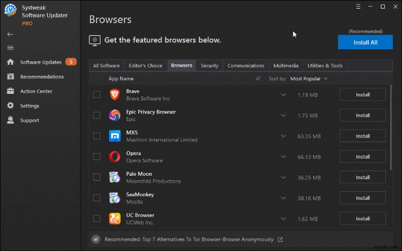Switch to the Multimedia tab

pyautogui.click(x=286, y=66)
